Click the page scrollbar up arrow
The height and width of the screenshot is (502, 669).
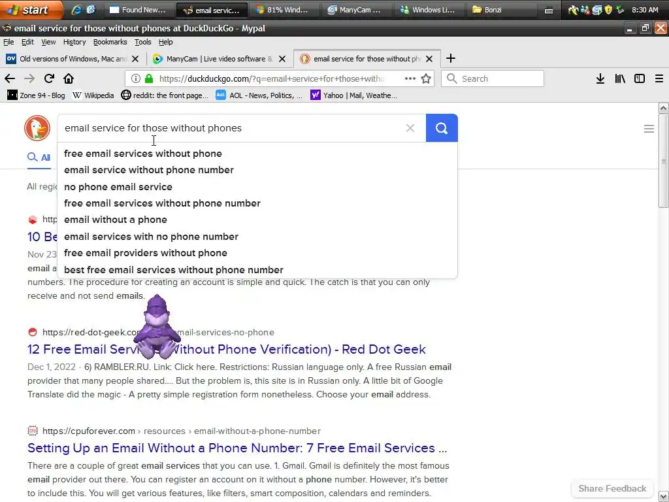click(663, 108)
